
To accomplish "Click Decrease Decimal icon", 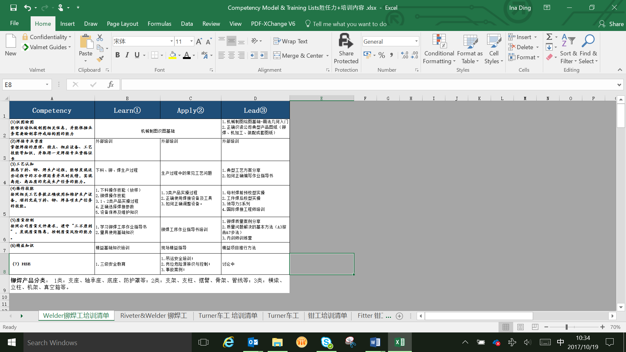I will coord(414,55).
